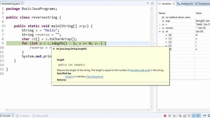The image size is (210, 118).
Task: Expand the reverse variable node
Action: (x=160, y=28)
